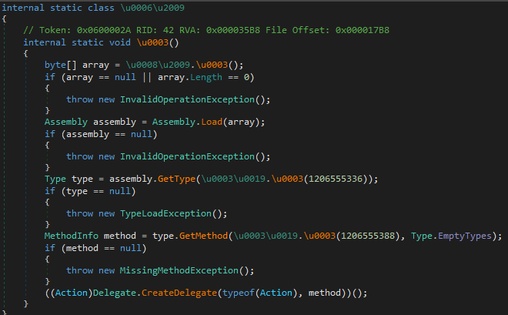Click the MethodInfo type declaration
This screenshot has height=315, width=508.
pyautogui.click(x=72, y=236)
